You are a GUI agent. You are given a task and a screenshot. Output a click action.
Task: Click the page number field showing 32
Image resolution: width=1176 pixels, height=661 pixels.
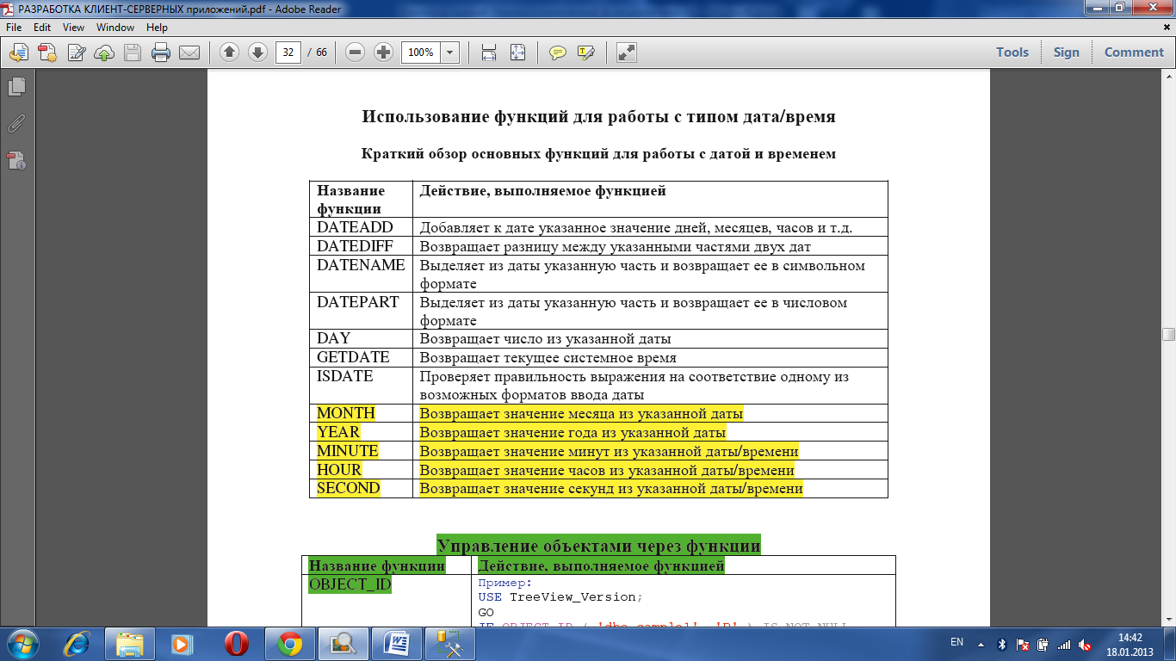tap(288, 53)
